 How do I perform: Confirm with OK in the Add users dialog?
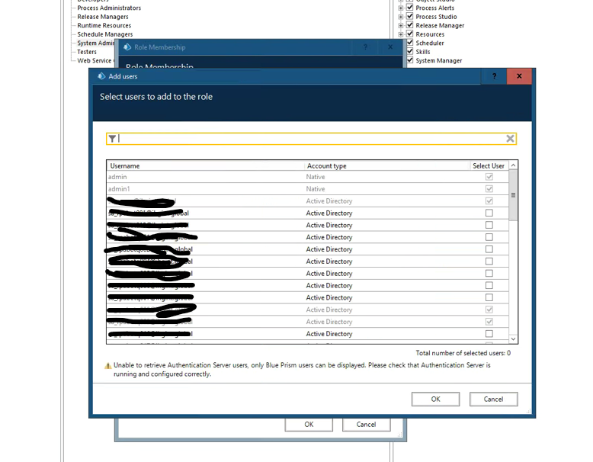[x=436, y=399]
